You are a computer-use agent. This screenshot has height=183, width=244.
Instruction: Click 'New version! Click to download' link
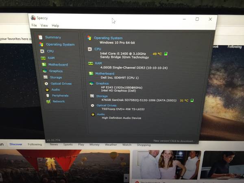click(174, 141)
